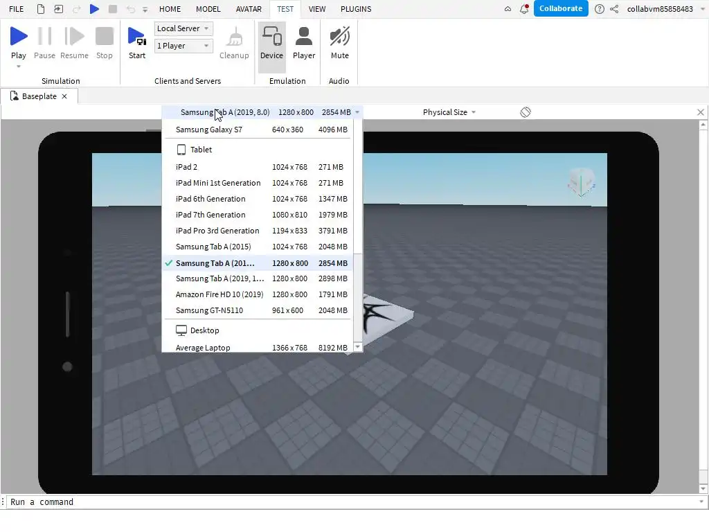
Task: Choose iPad Mini 1st Generation
Action: point(258,183)
